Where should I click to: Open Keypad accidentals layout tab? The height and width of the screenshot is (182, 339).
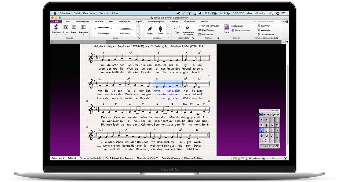tap(278, 114)
